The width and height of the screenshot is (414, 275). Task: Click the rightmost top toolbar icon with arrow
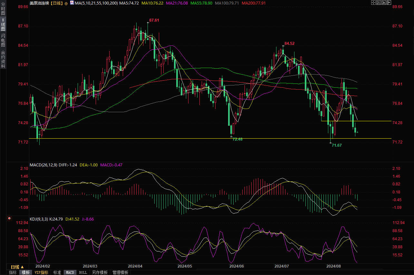pos(389,3)
